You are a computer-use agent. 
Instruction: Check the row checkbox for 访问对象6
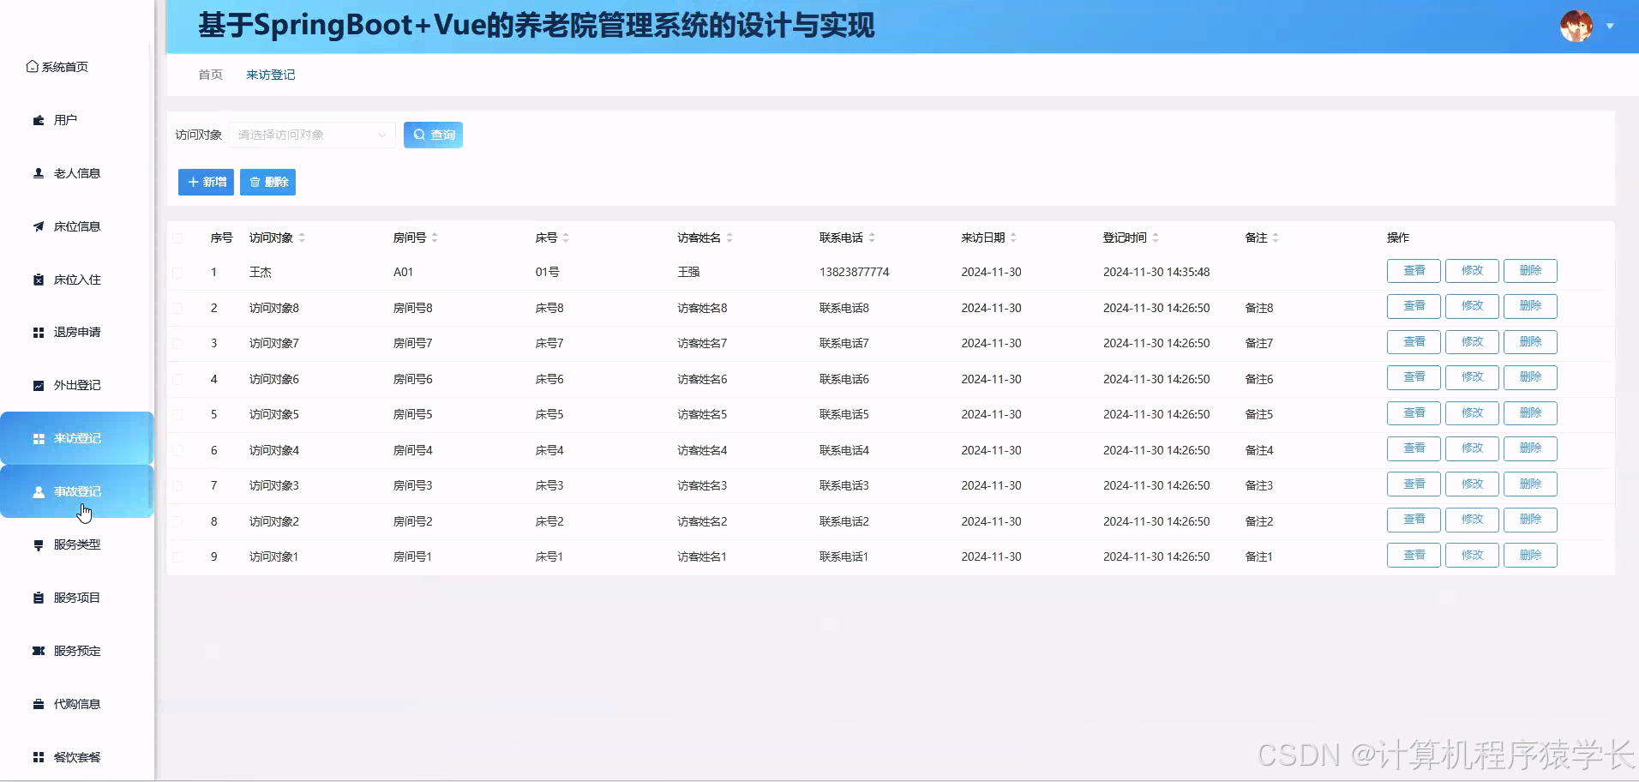(x=177, y=379)
